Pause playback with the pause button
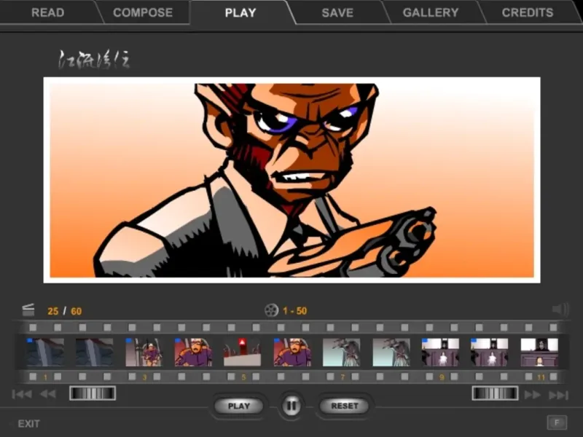This screenshot has width=583, height=437. click(291, 406)
